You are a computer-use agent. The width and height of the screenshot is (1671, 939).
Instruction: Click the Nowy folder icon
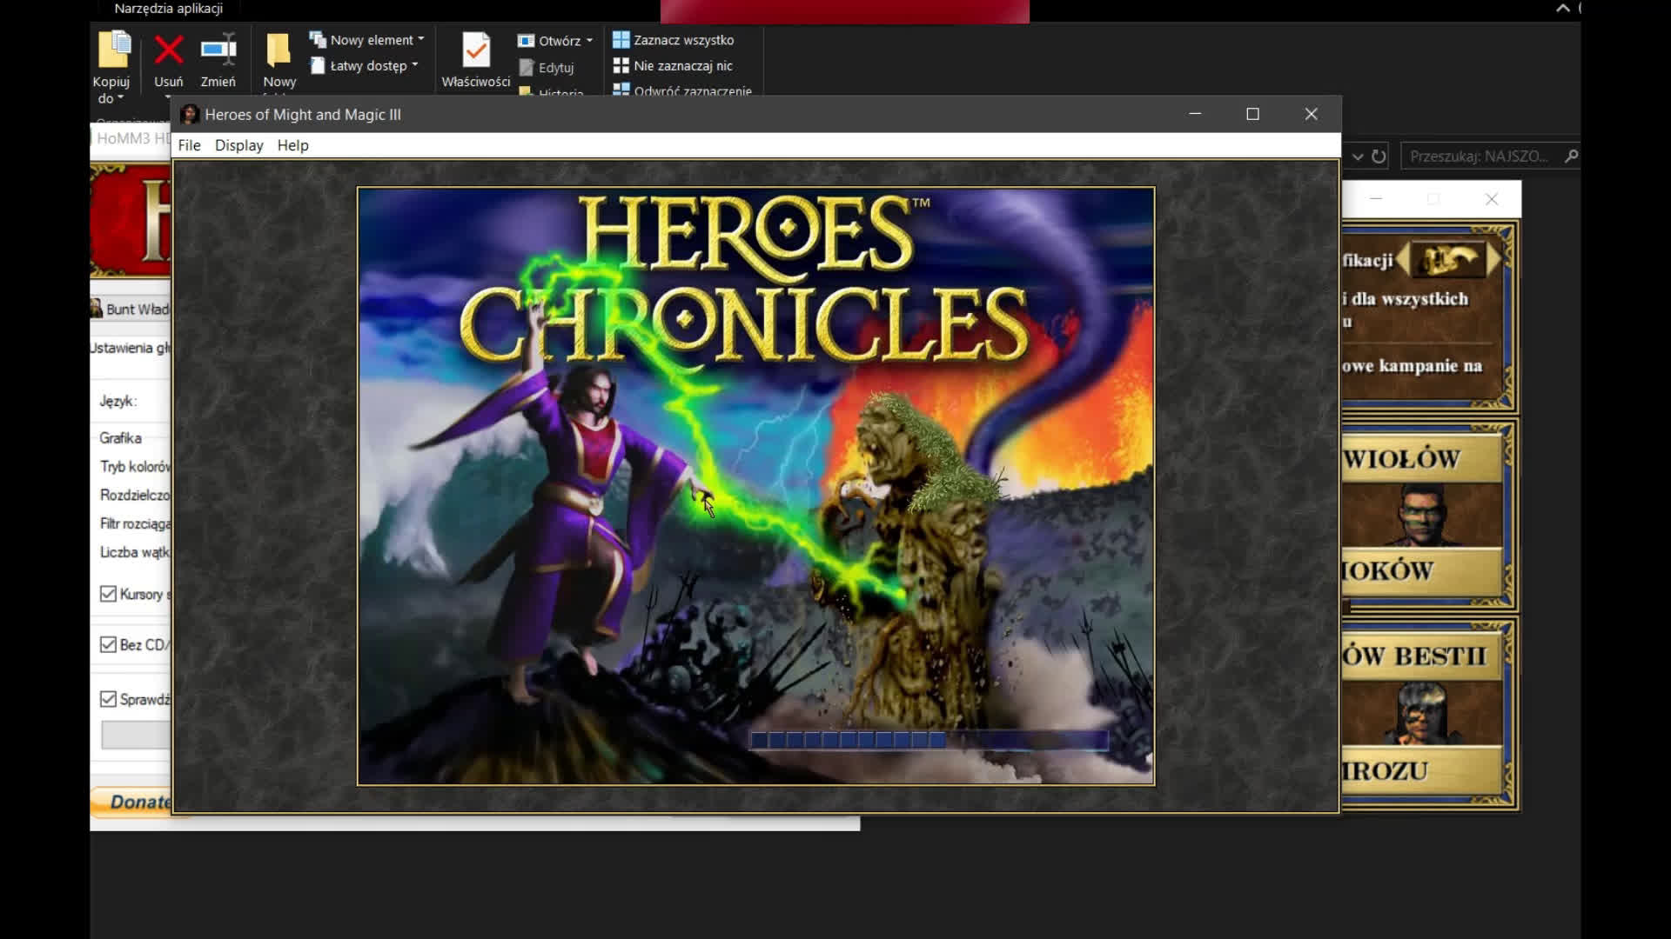[x=278, y=50]
